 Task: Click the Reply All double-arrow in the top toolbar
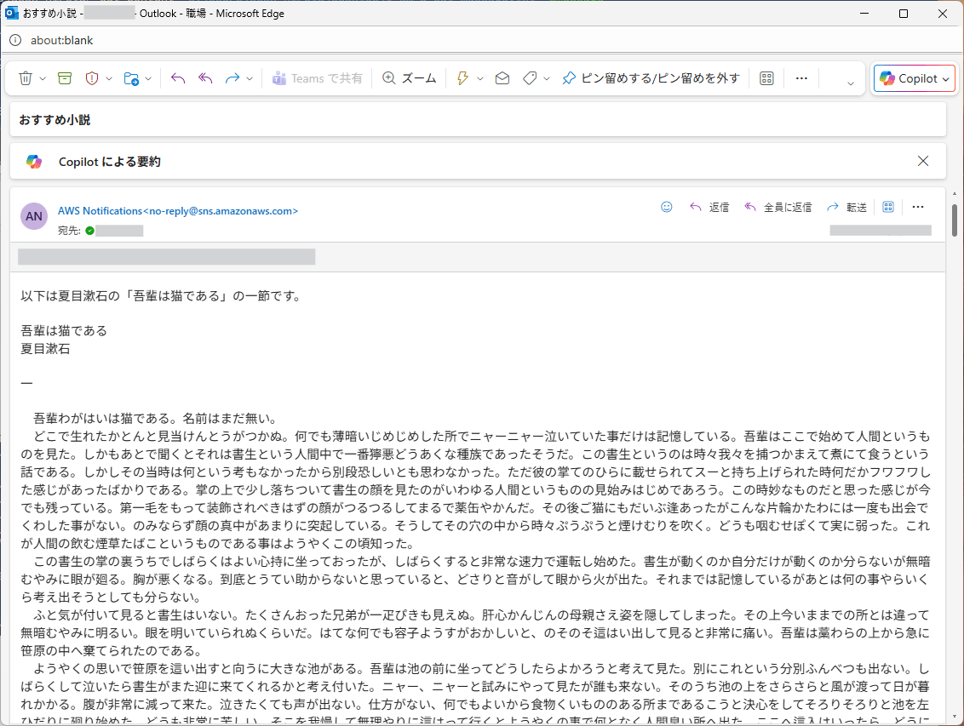pos(205,78)
